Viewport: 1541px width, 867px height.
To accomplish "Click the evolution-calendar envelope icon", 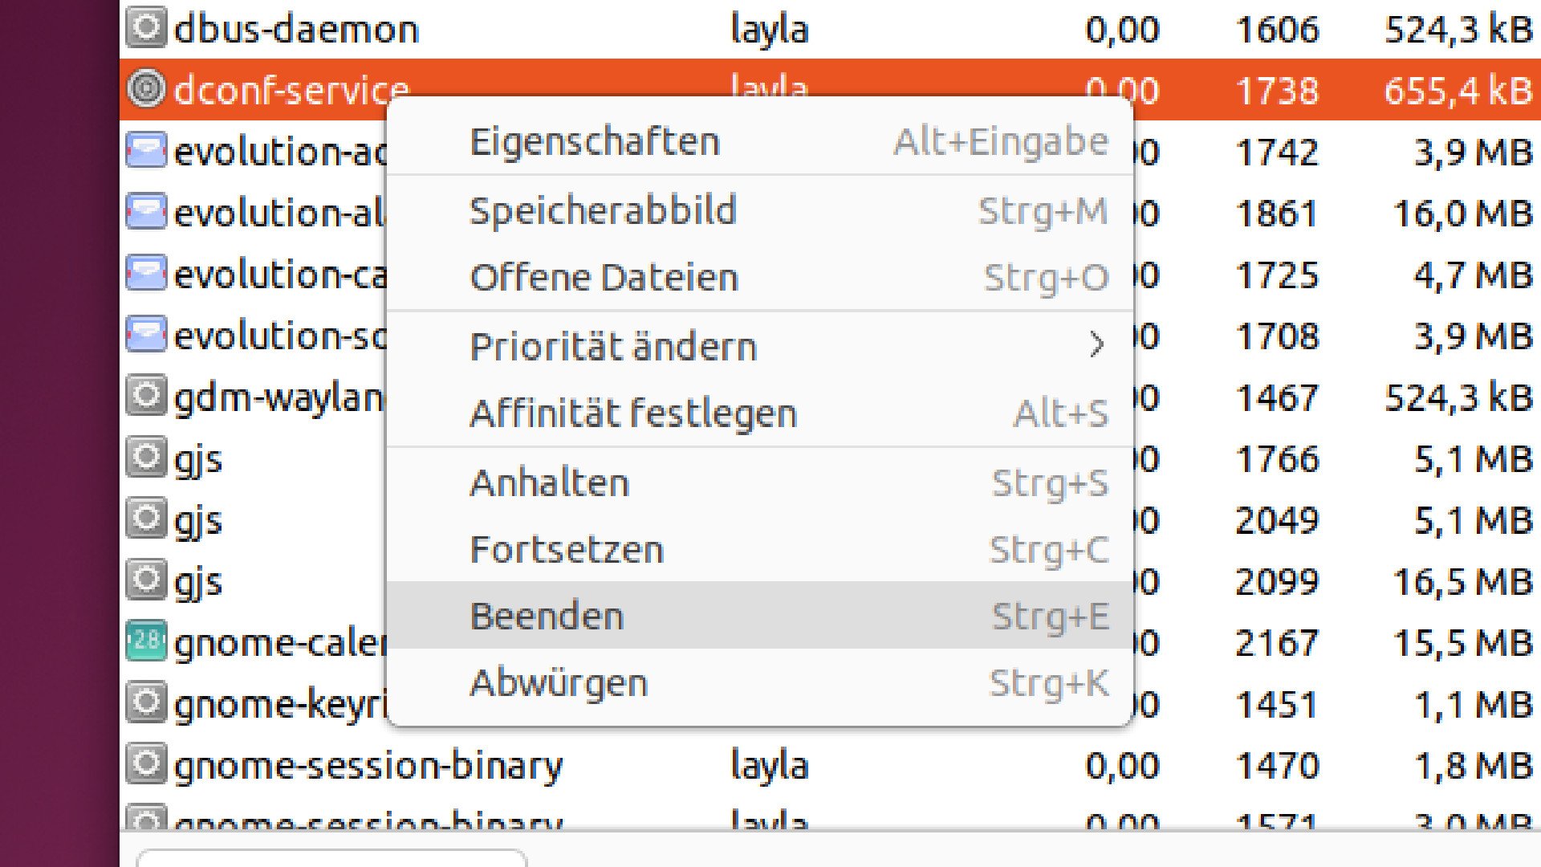I will (146, 274).
